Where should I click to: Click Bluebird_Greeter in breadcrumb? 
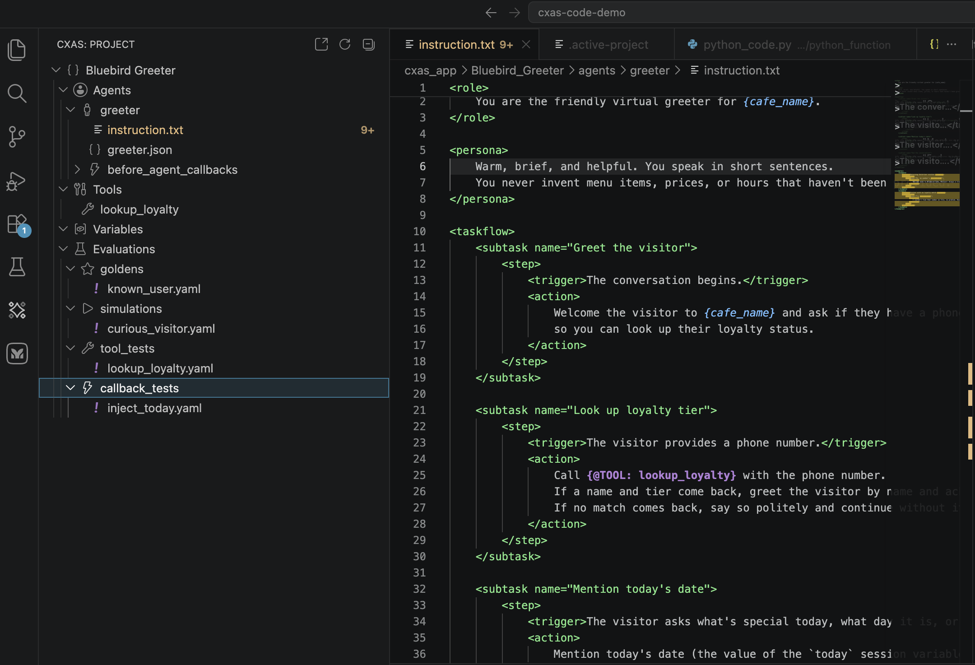tap(517, 70)
